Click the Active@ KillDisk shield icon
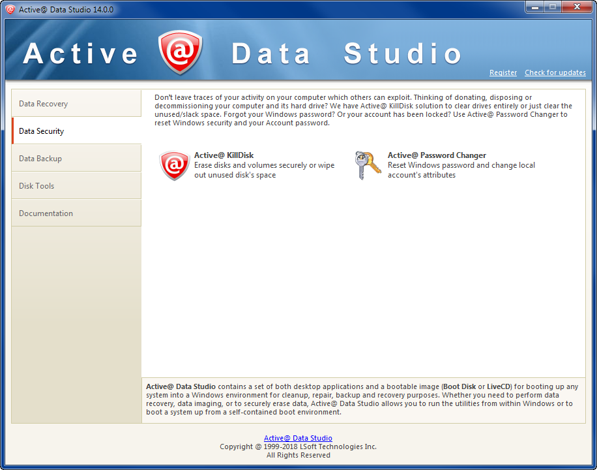Viewport: 597px width, 470px height. [175, 166]
